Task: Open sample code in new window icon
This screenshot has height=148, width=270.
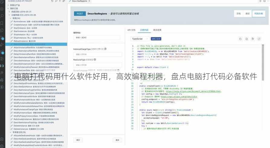Action: tap(259, 39)
